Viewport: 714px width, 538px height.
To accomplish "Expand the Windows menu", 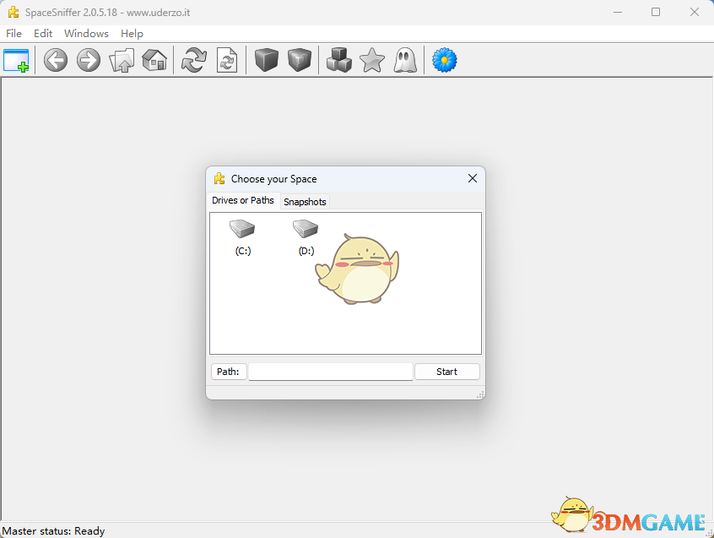I will [86, 34].
